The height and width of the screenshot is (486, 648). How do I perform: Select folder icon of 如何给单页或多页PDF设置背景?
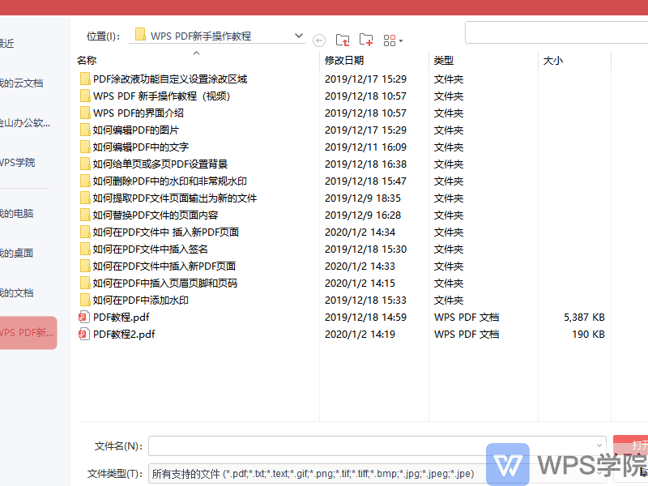pos(85,164)
